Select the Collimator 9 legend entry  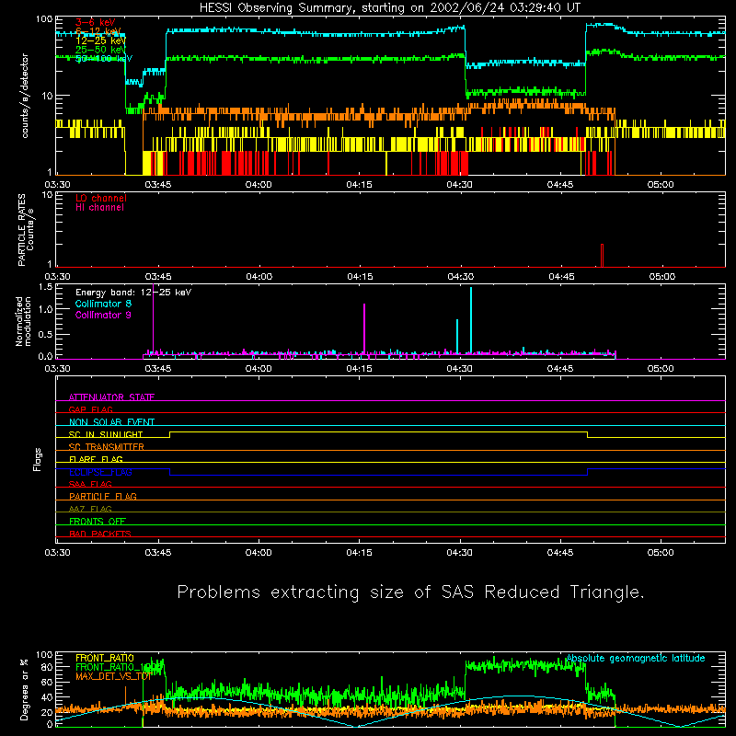[x=103, y=315]
